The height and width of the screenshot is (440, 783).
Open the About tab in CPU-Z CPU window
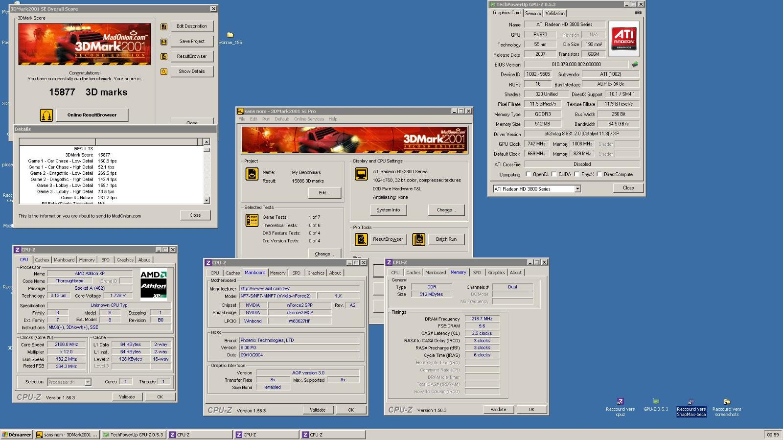(144, 260)
